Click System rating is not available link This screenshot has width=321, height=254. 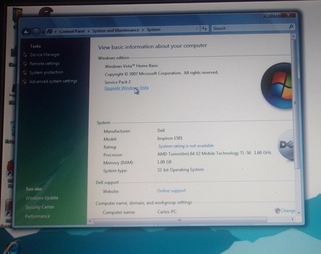click(186, 146)
